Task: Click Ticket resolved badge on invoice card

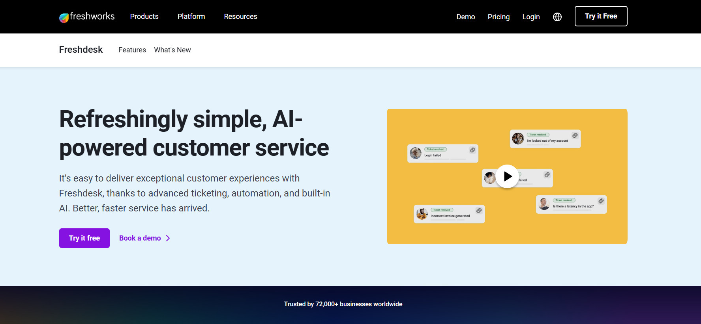Action: pyautogui.click(x=442, y=210)
